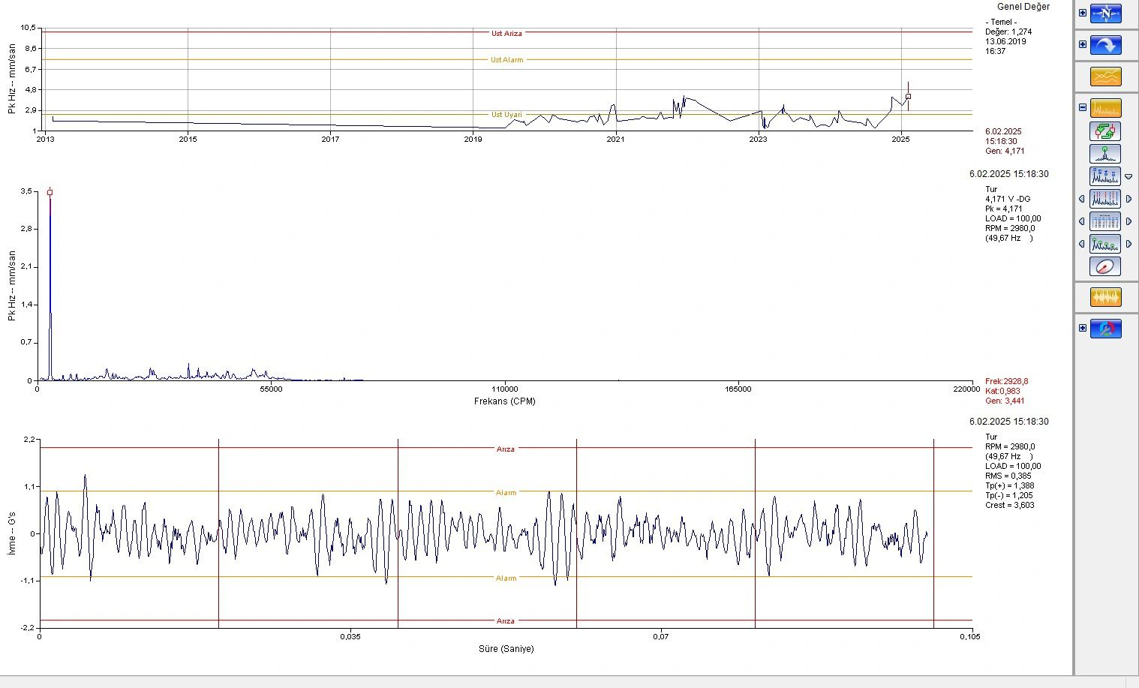Select the red cursor on spectrum peak
This screenshot has width=1139, height=688.
pos(50,193)
